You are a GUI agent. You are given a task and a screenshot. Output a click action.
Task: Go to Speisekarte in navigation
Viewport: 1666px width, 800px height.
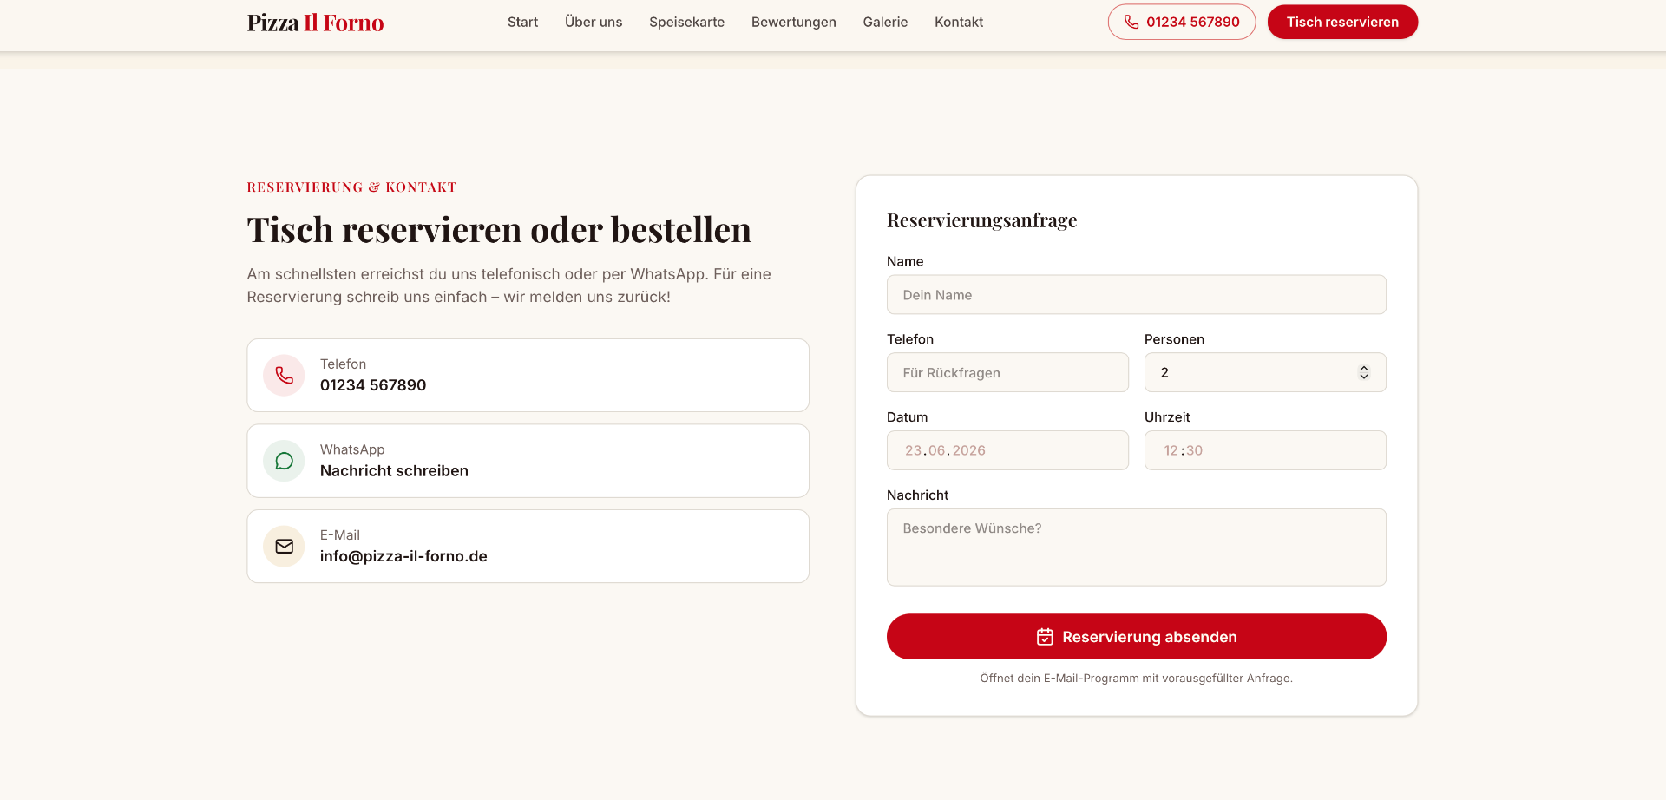[x=686, y=22]
